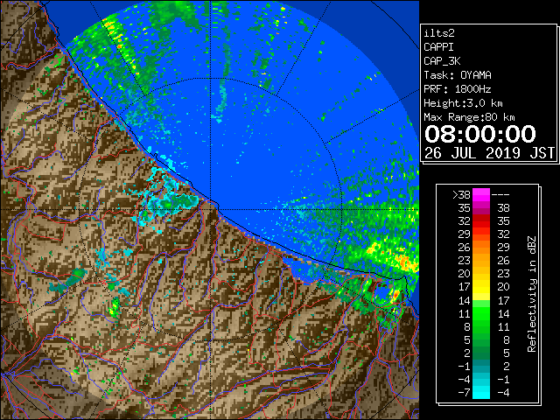The height and width of the screenshot is (420, 560).
Task: Click the dark green 2–5 dBZ swatch
Action: pyautogui.click(x=481, y=353)
